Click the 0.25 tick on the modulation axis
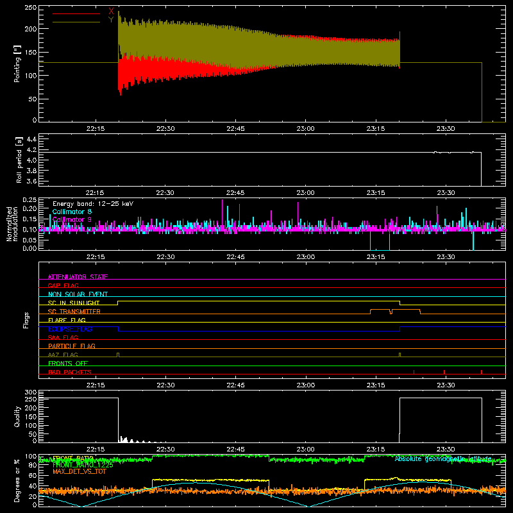 tap(29, 200)
